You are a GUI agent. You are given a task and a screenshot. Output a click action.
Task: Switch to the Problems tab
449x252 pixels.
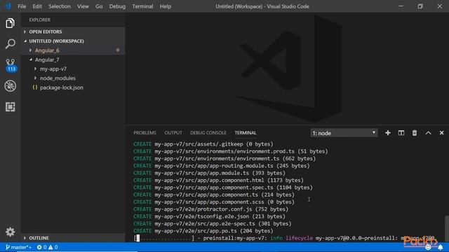pos(145,133)
